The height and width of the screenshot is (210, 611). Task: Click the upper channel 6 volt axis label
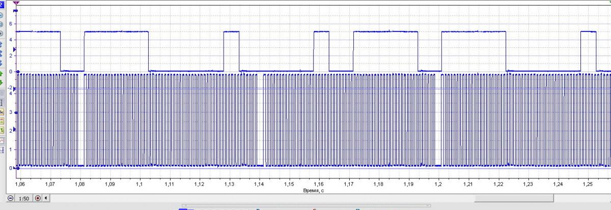tap(10, 24)
